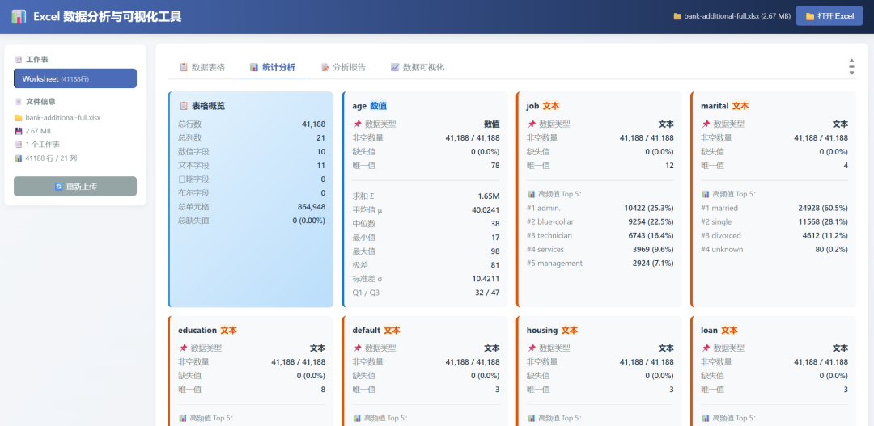
Task: Click the pin icon in job card
Action: (532, 124)
